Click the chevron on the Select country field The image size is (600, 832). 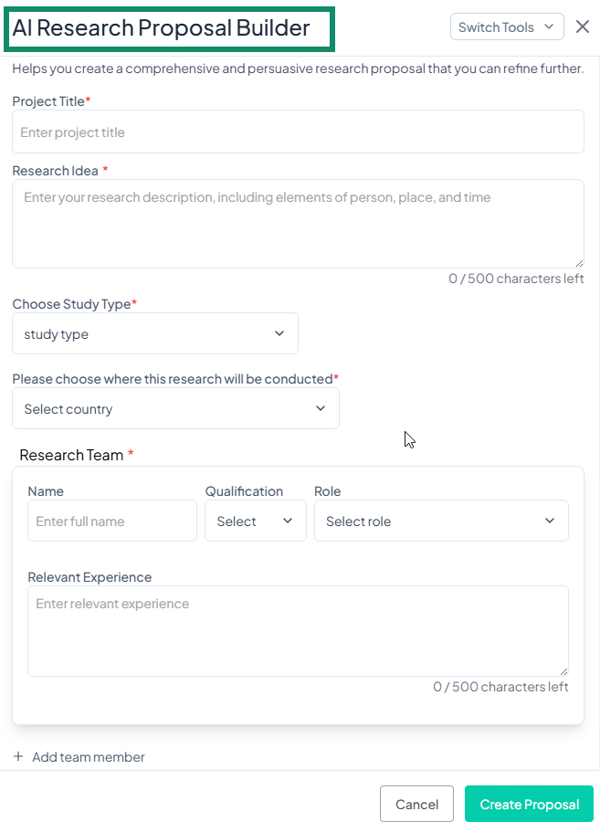pyautogui.click(x=321, y=408)
